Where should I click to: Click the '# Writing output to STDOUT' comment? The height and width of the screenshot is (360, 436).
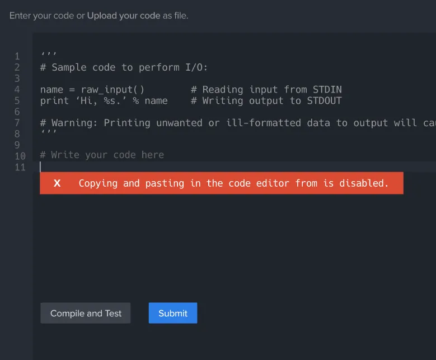click(266, 100)
